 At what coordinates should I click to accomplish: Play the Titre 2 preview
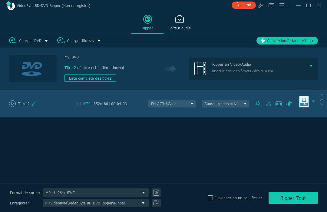tap(12, 104)
